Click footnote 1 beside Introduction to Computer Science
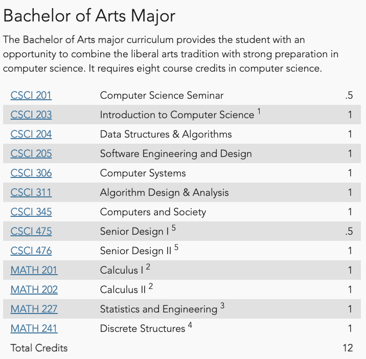This screenshot has width=366, height=359. click(x=259, y=111)
